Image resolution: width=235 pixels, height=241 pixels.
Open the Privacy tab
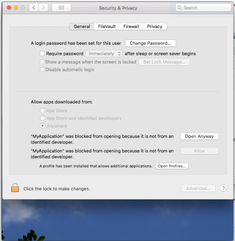click(x=155, y=26)
